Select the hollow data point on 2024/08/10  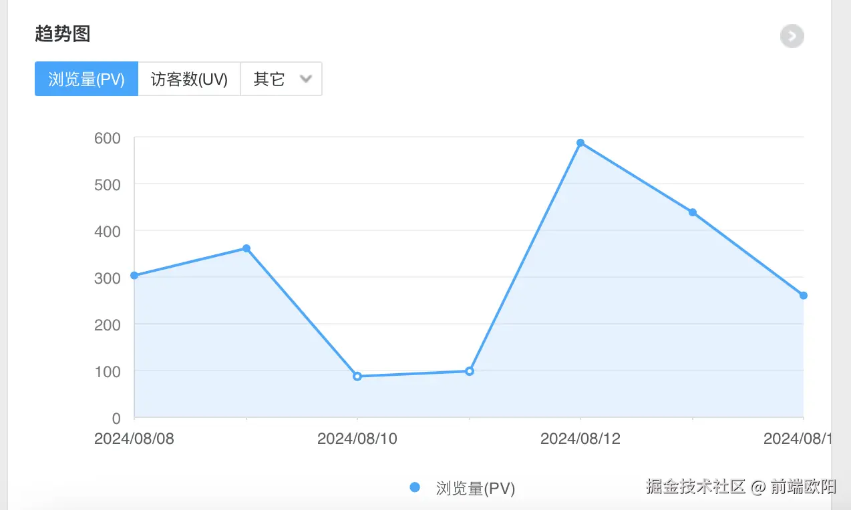tap(357, 376)
